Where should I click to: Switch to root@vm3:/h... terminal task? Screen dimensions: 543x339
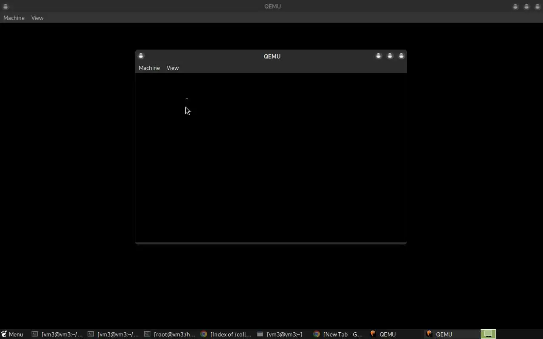coord(170,334)
